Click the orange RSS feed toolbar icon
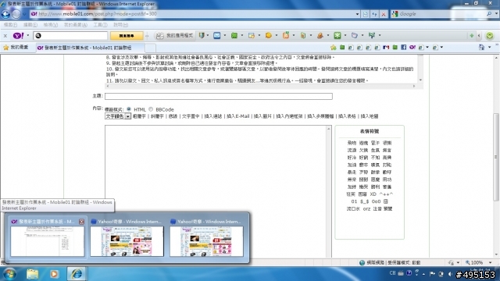The image size is (500, 281). tap(286, 36)
